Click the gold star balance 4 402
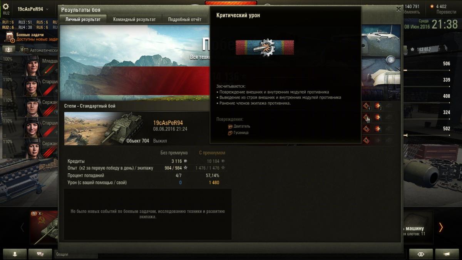 (x=439, y=7)
